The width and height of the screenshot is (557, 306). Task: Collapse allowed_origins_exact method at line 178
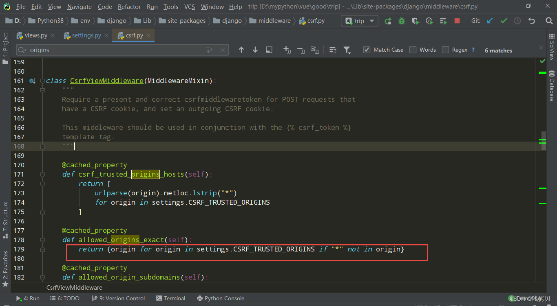[42, 240]
